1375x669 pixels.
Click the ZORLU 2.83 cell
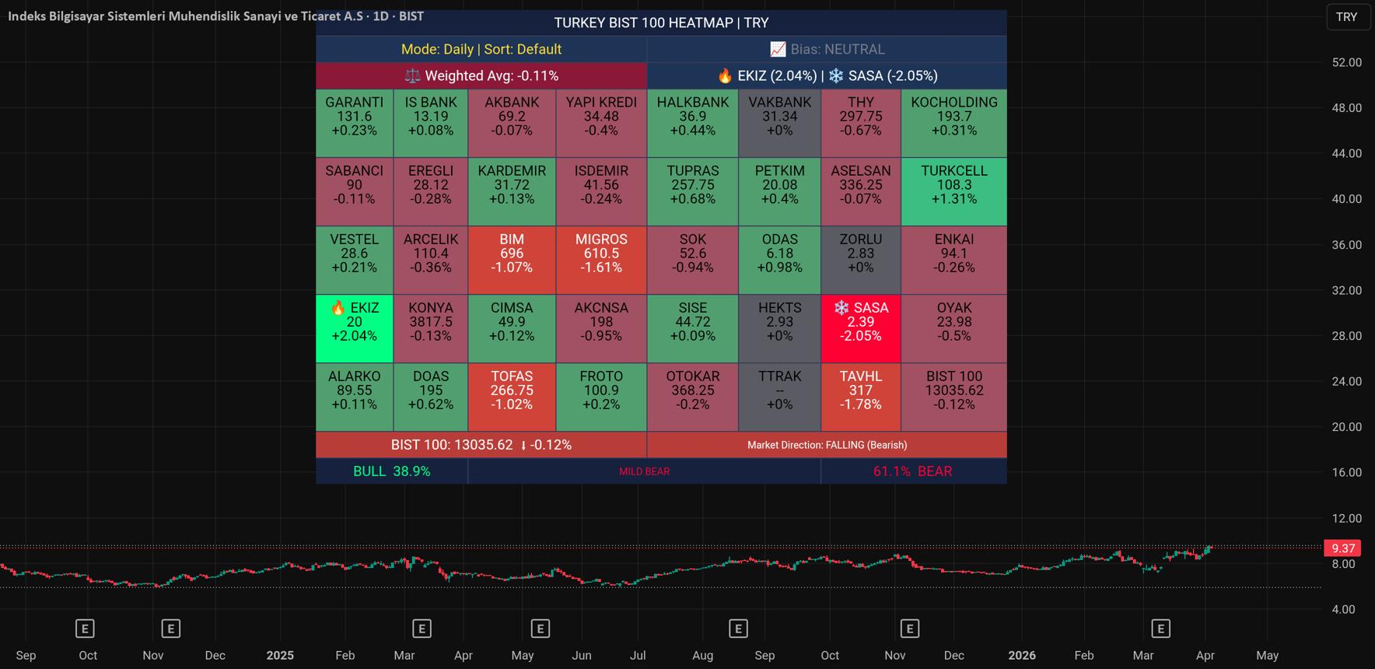click(x=861, y=261)
